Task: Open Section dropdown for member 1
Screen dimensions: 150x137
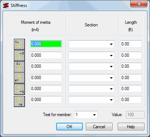Action: 91,44
